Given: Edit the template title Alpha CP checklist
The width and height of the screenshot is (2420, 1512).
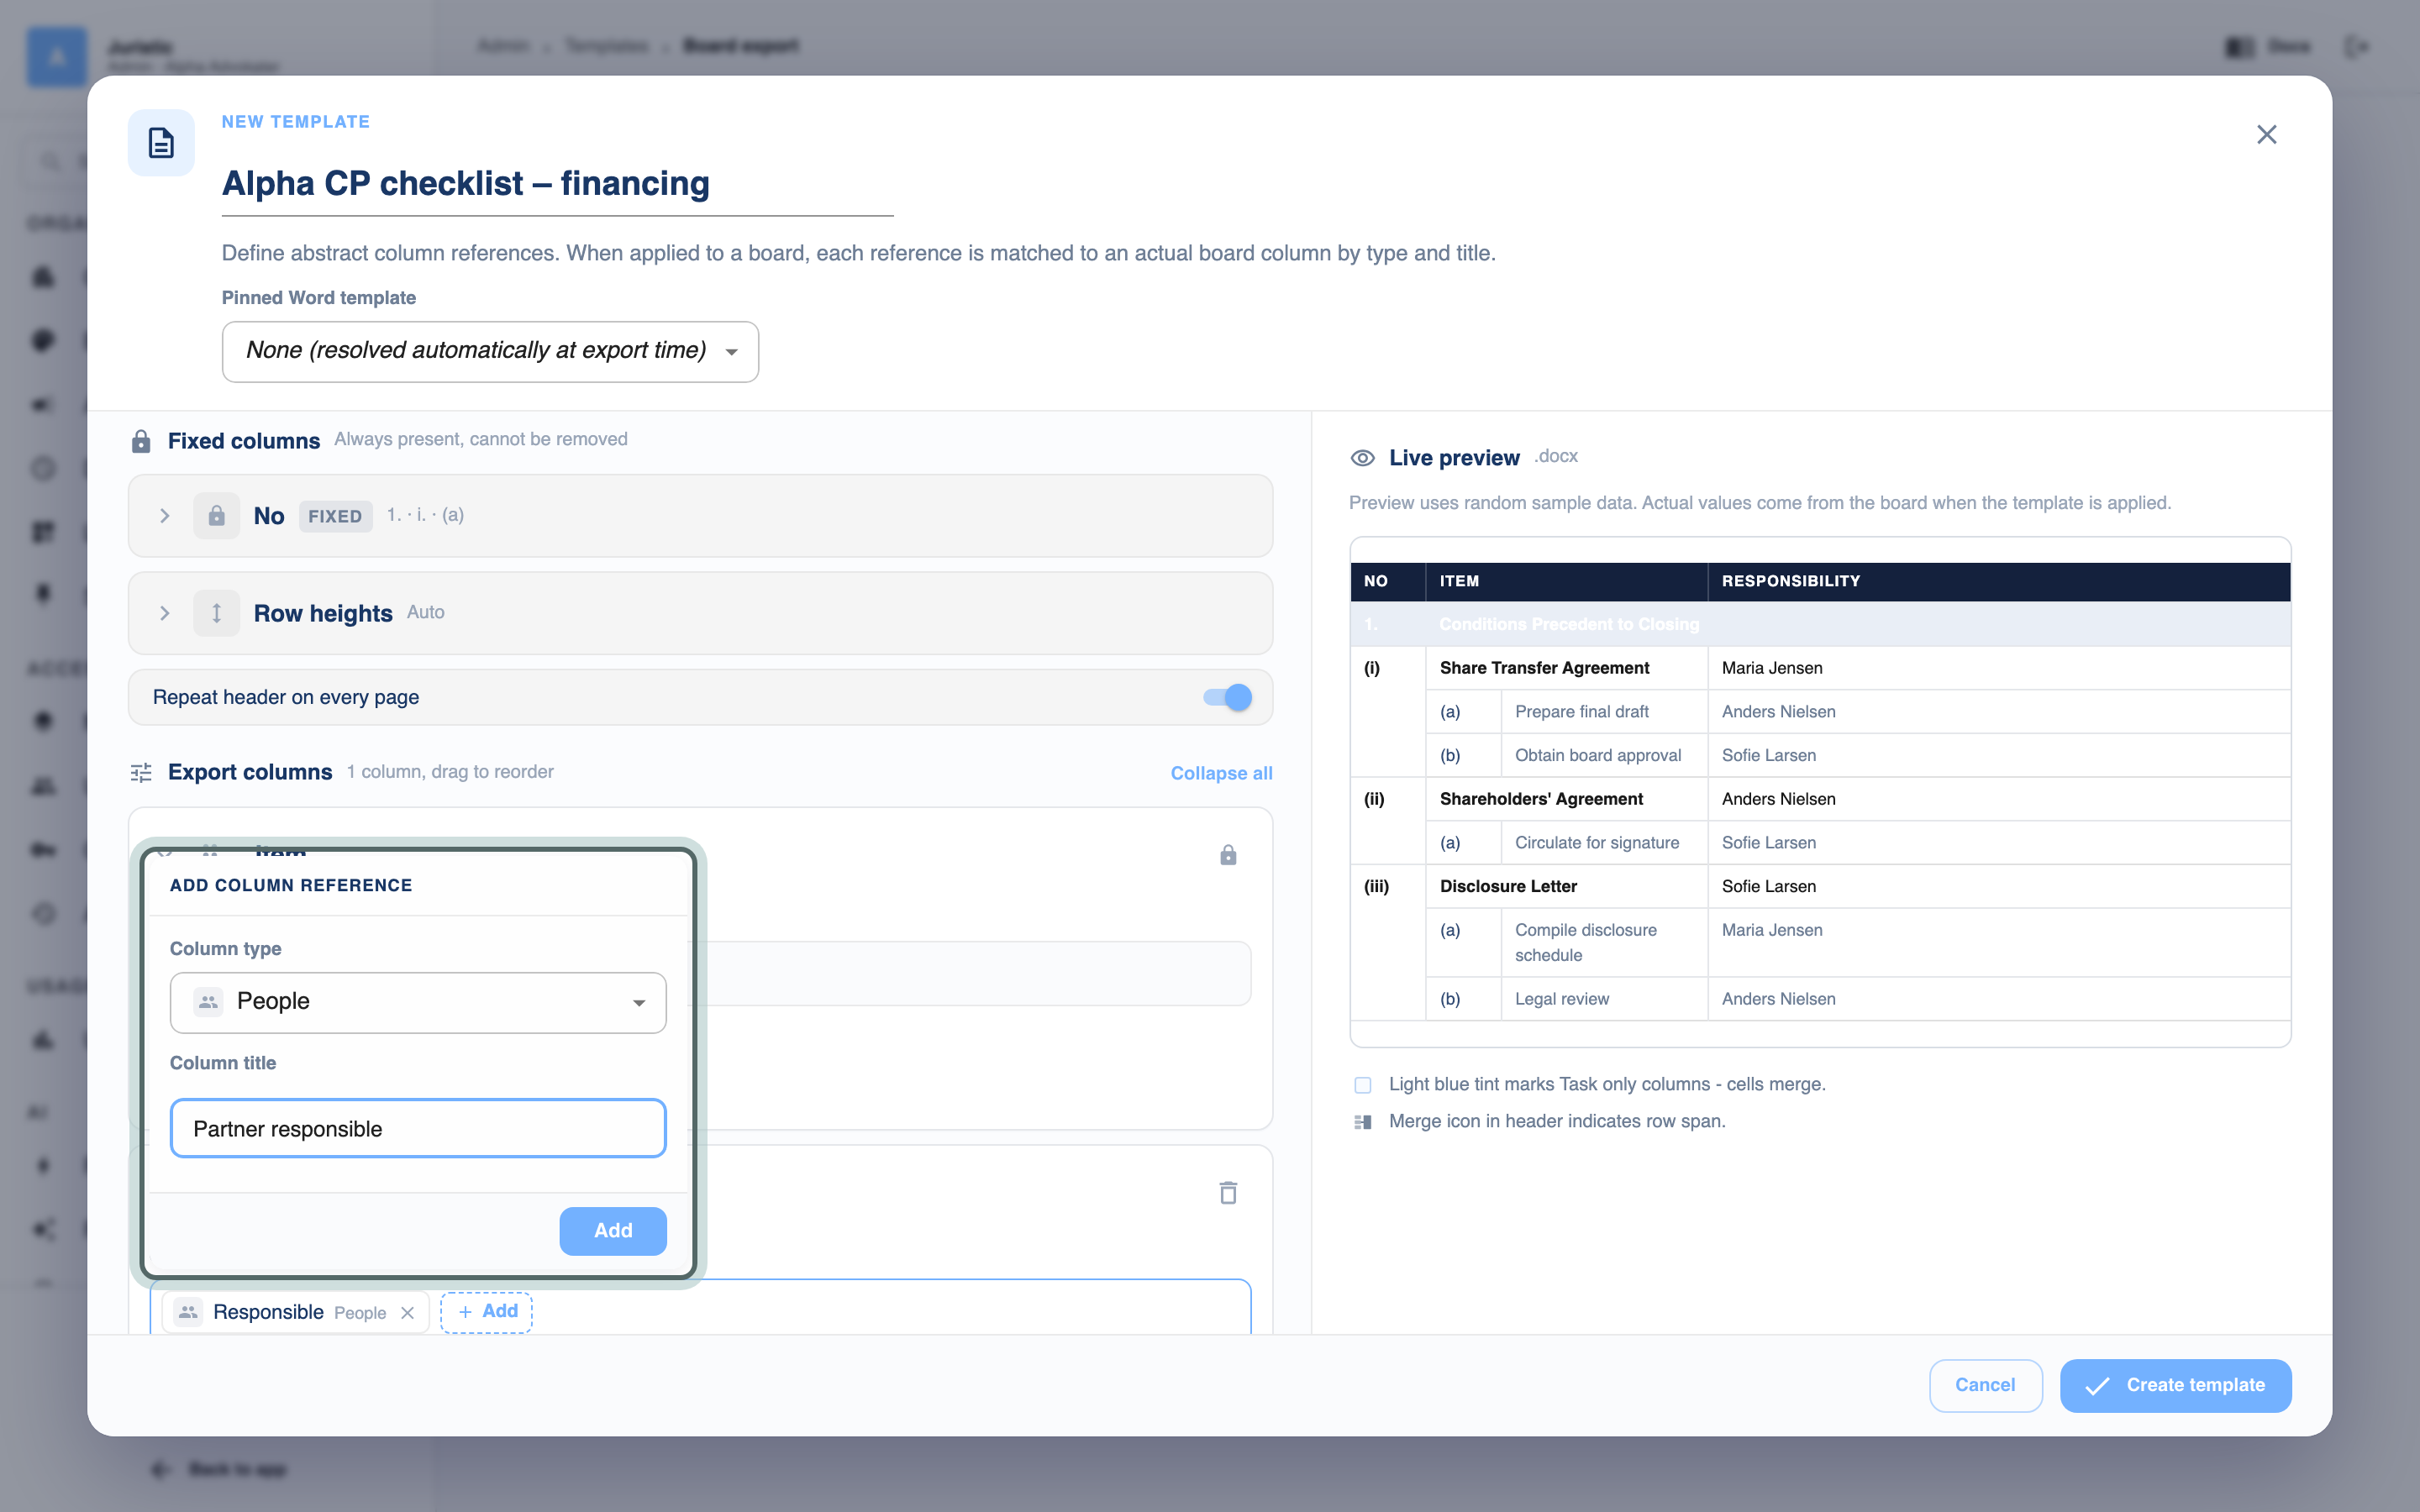Looking at the screenshot, I should (557, 184).
